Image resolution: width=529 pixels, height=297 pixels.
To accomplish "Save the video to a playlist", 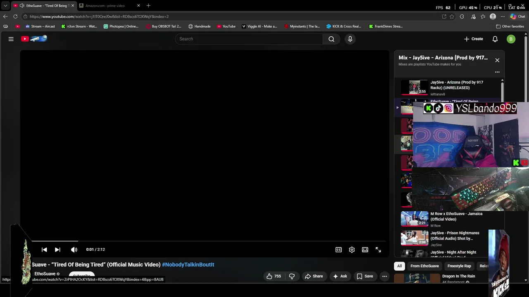I will click(365, 276).
